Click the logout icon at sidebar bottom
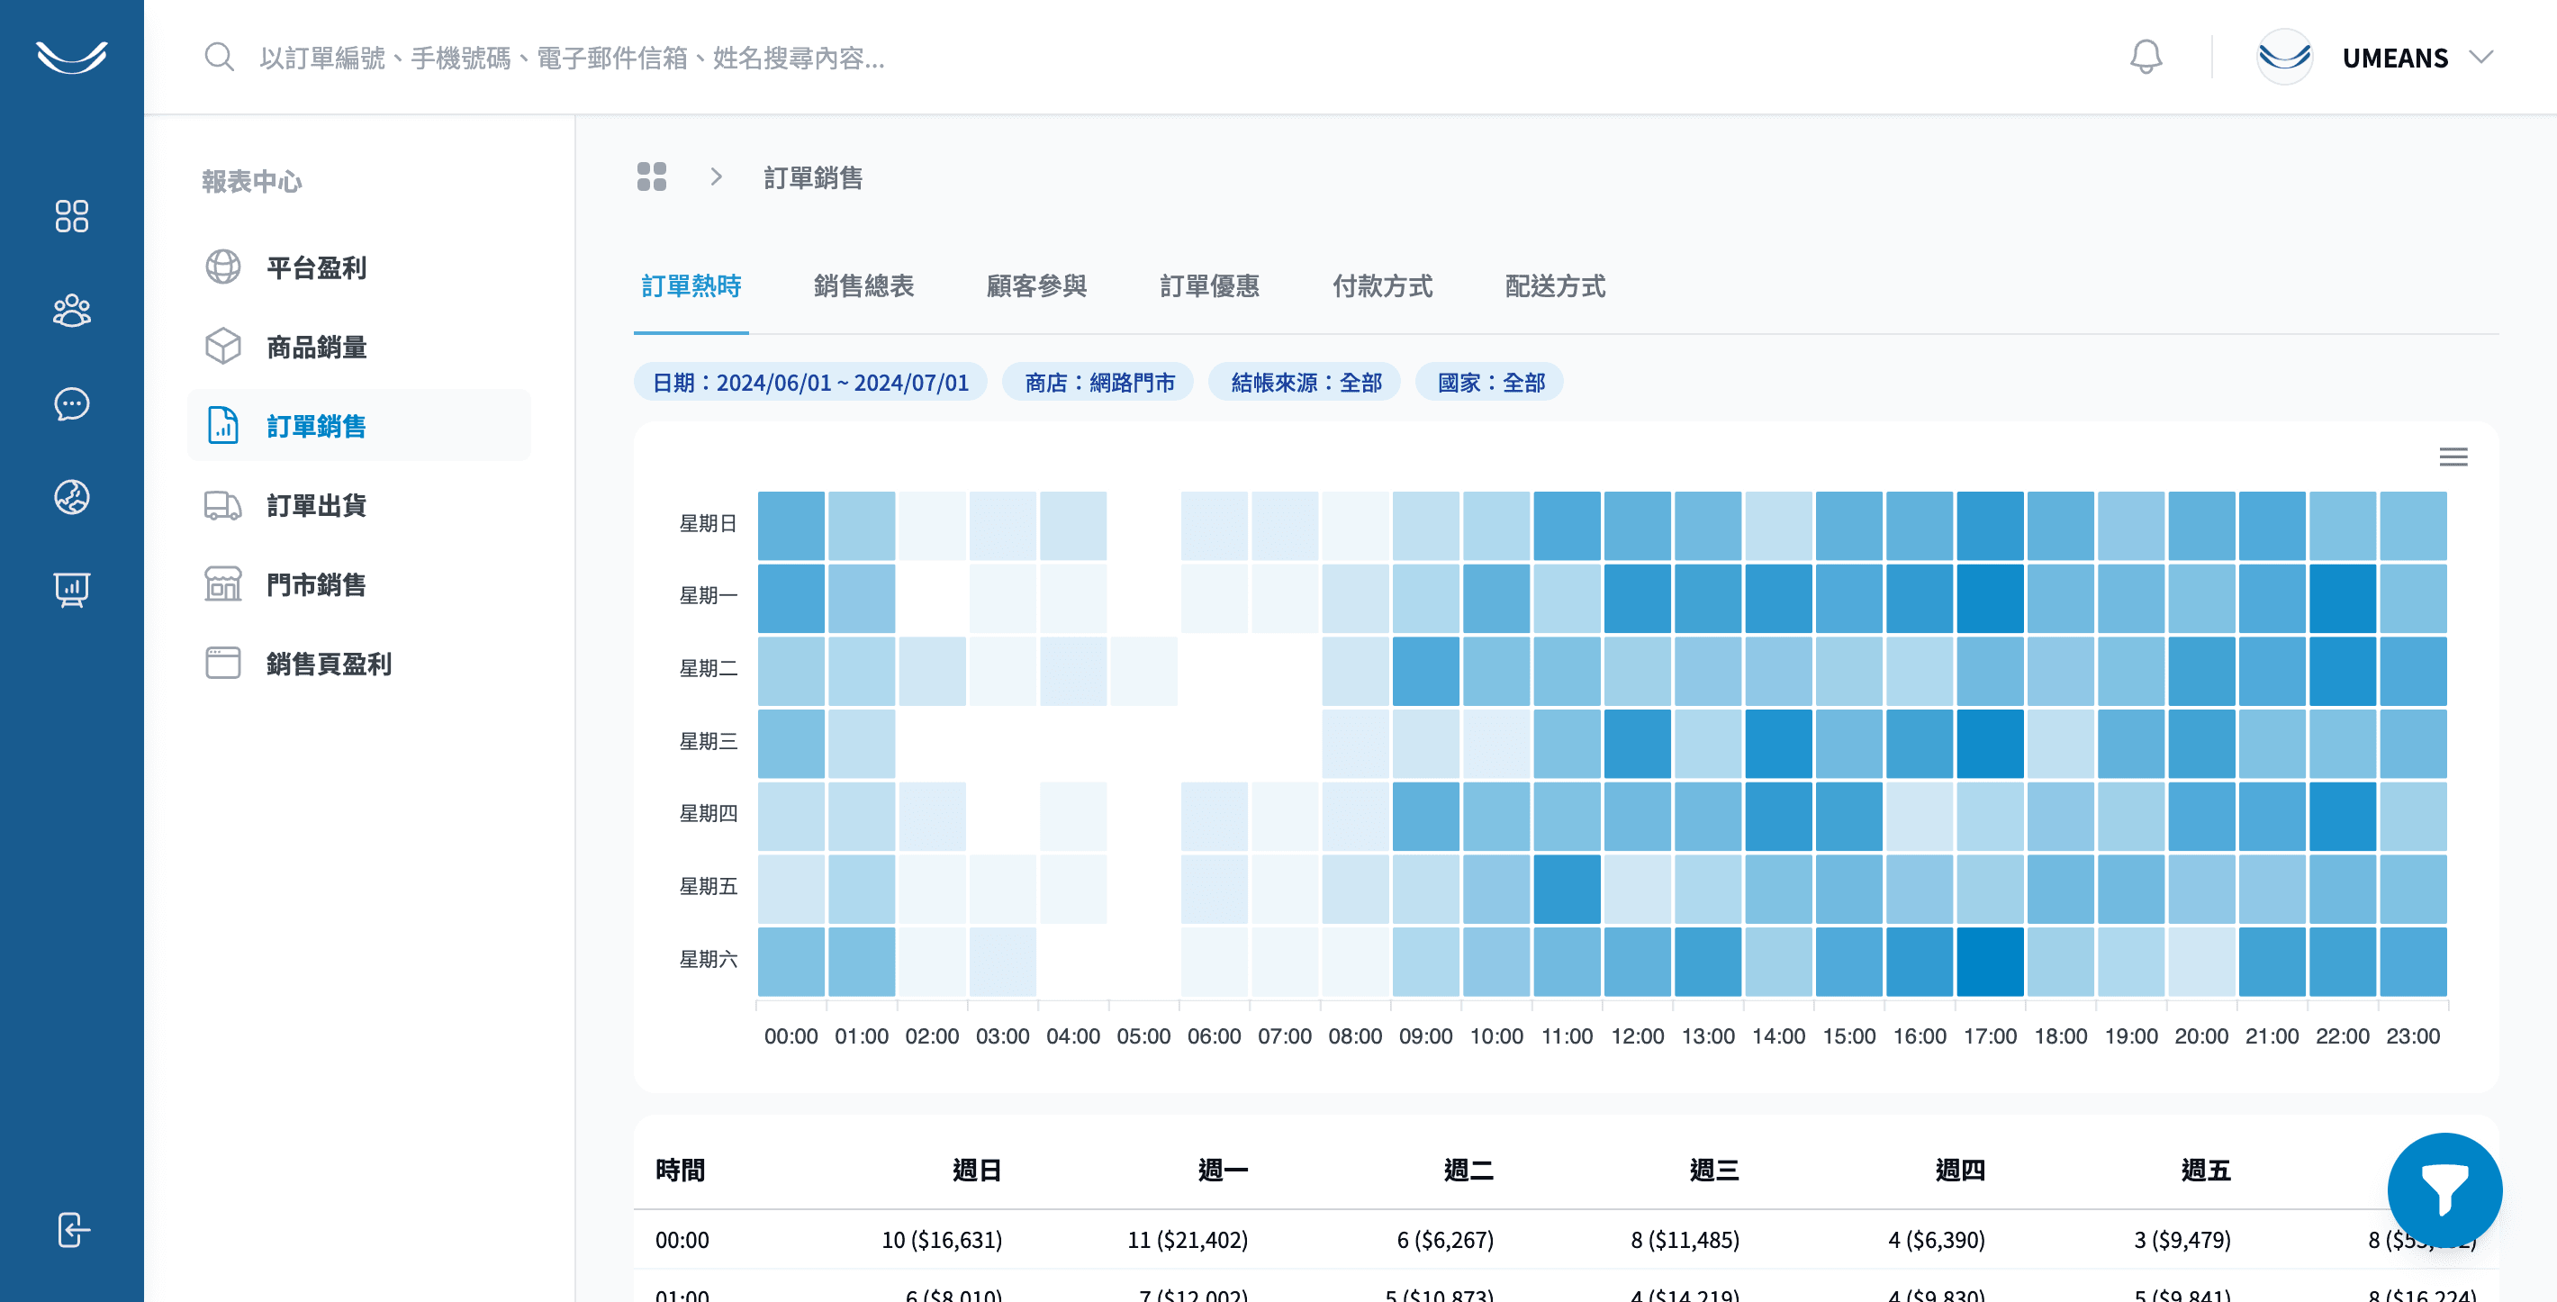2557x1302 pixels. coord(71,1230)
